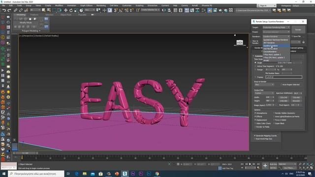This screenshot has width=315, height=177.
Task: Toggle the Save File checkbox
Action: pyautogui.click(x=292, y=36)
